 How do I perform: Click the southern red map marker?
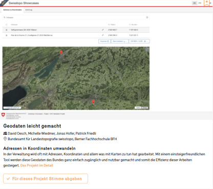(x=93, y=102)
